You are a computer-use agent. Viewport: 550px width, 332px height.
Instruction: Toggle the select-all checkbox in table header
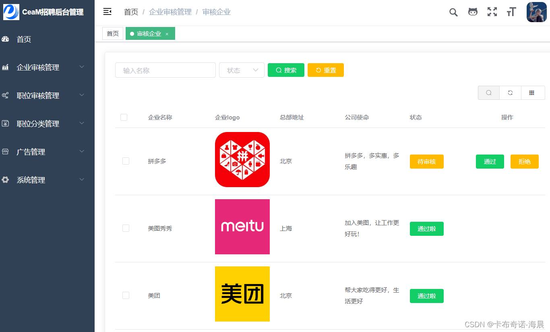click(124, 118)
